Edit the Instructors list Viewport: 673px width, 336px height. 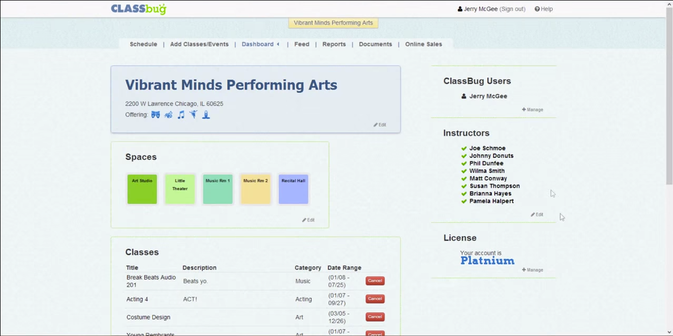(537, 214)
